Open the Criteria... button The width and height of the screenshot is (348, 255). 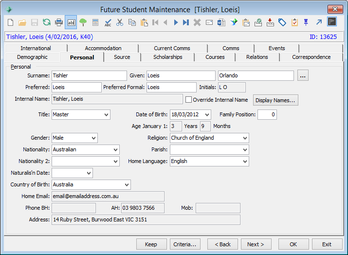point(185,244)
